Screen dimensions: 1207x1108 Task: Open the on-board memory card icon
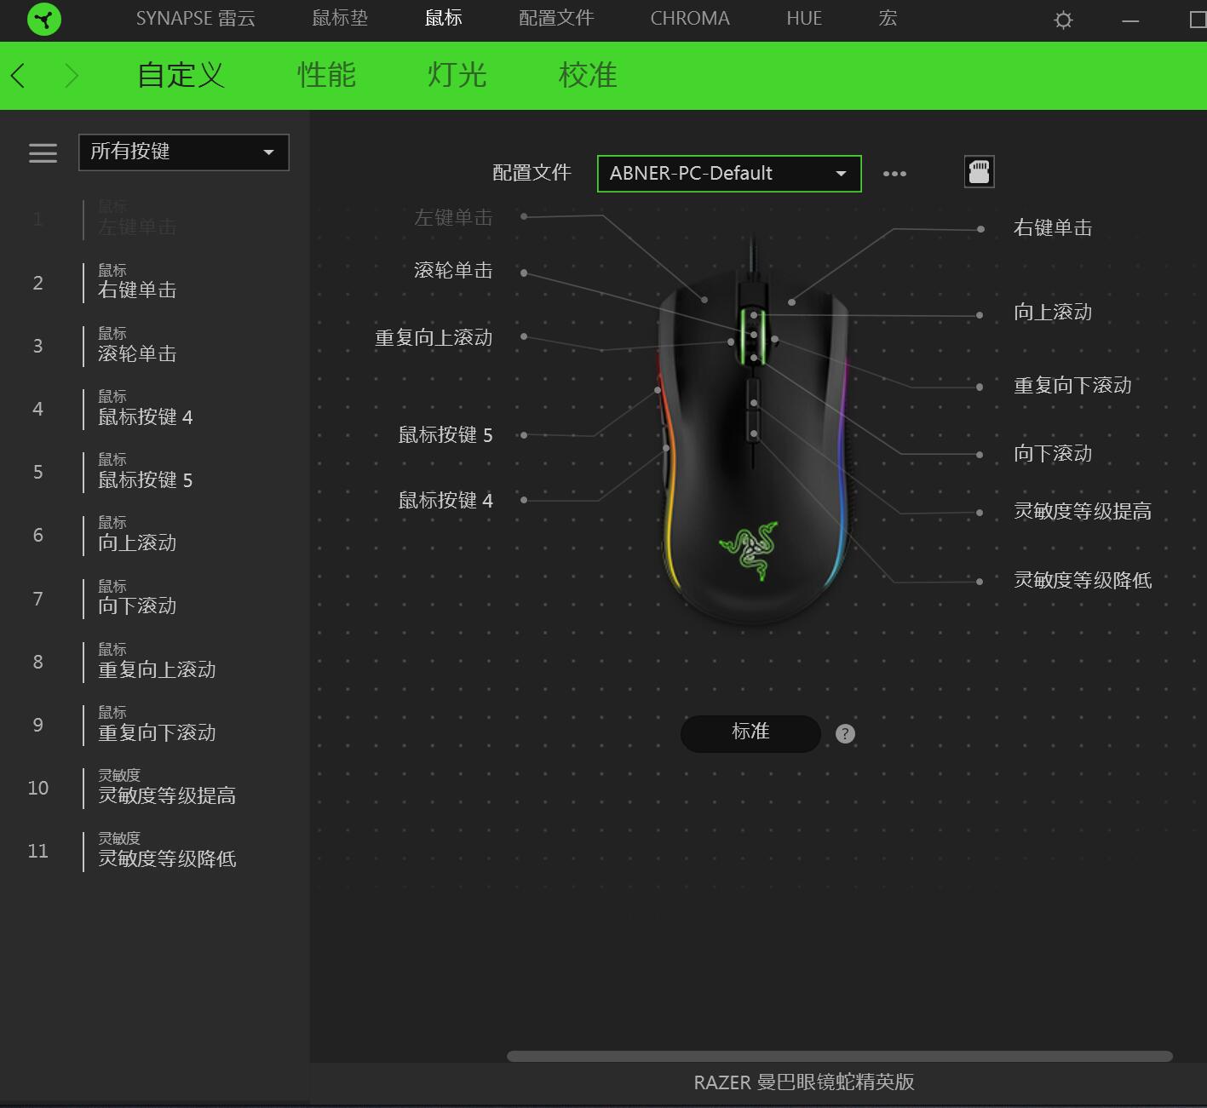(978, 171)
